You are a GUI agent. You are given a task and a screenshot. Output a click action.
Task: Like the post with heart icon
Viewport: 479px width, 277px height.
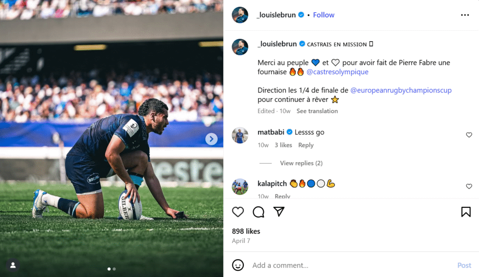tap(238, 212)
